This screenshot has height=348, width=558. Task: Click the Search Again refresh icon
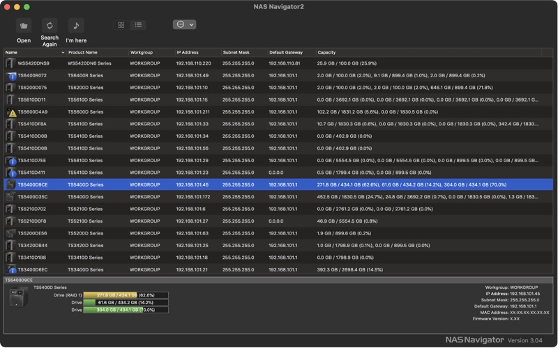tap(50, 26)
